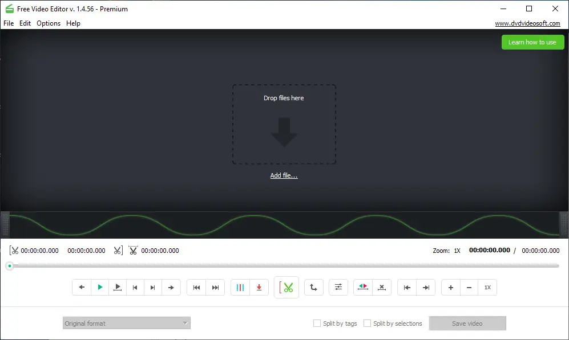Click the right waveform grip handle
The width and height of the screenshot is (569, 340).
click(563, 225)
